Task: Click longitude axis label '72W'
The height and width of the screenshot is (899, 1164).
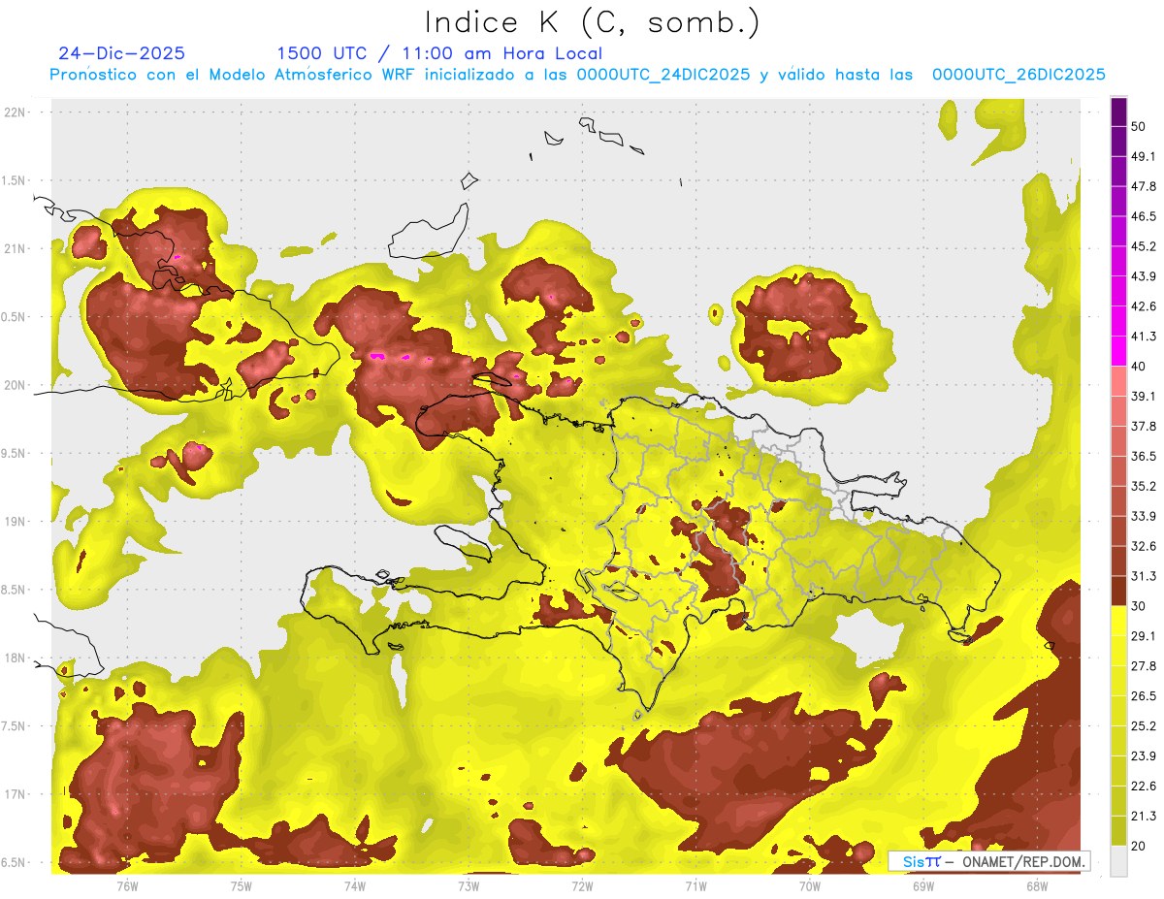Action: pyautogui.click(x=582, y=885)
